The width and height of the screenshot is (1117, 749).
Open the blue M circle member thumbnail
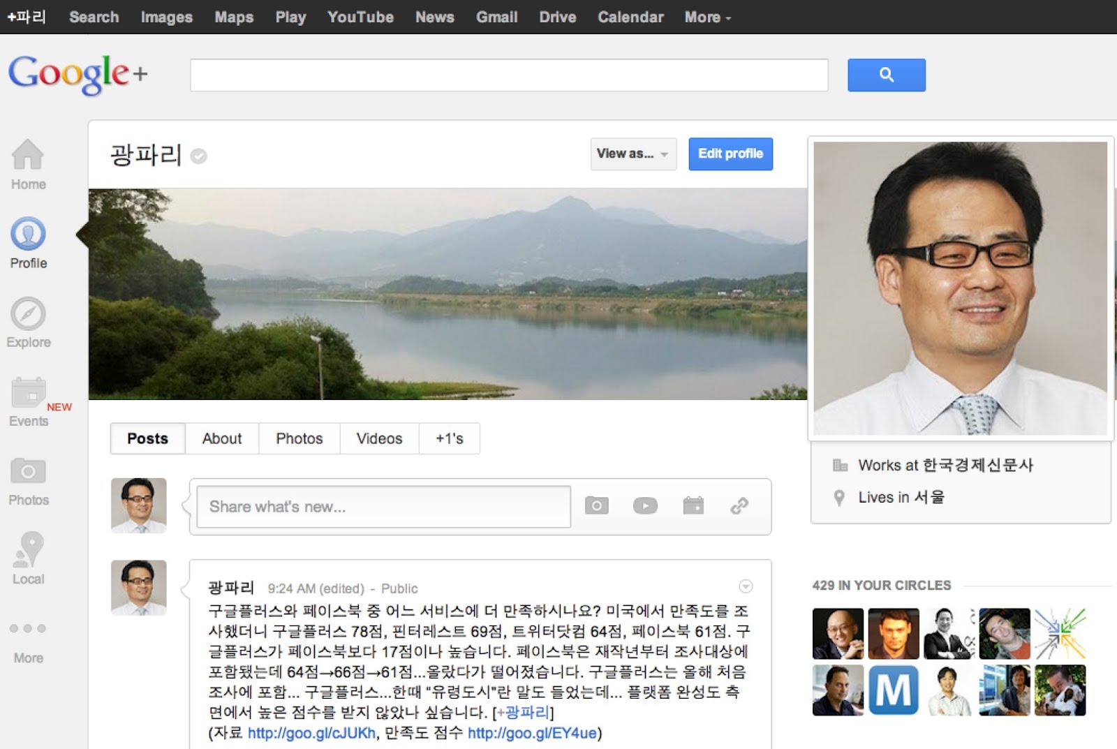click(894, 690)
